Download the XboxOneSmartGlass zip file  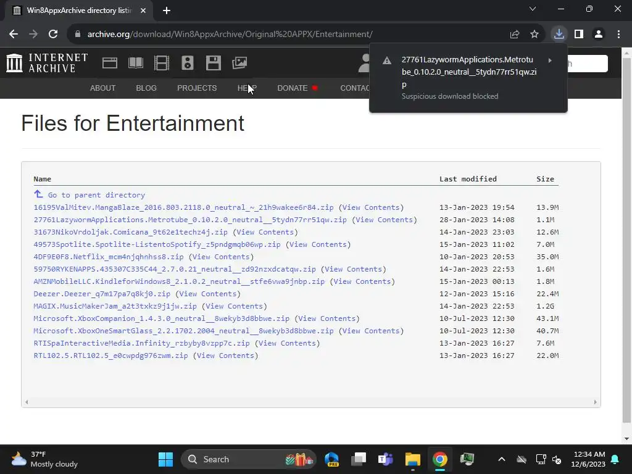[x=183, y=331]
